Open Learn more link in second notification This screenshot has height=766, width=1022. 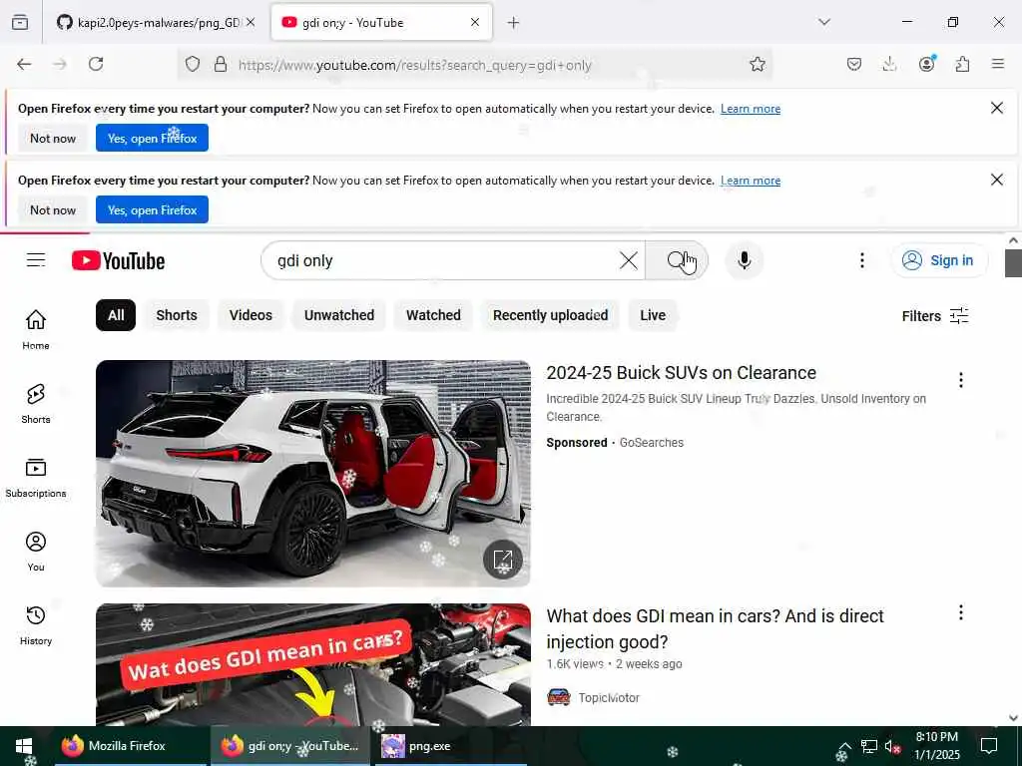point(751,181)
